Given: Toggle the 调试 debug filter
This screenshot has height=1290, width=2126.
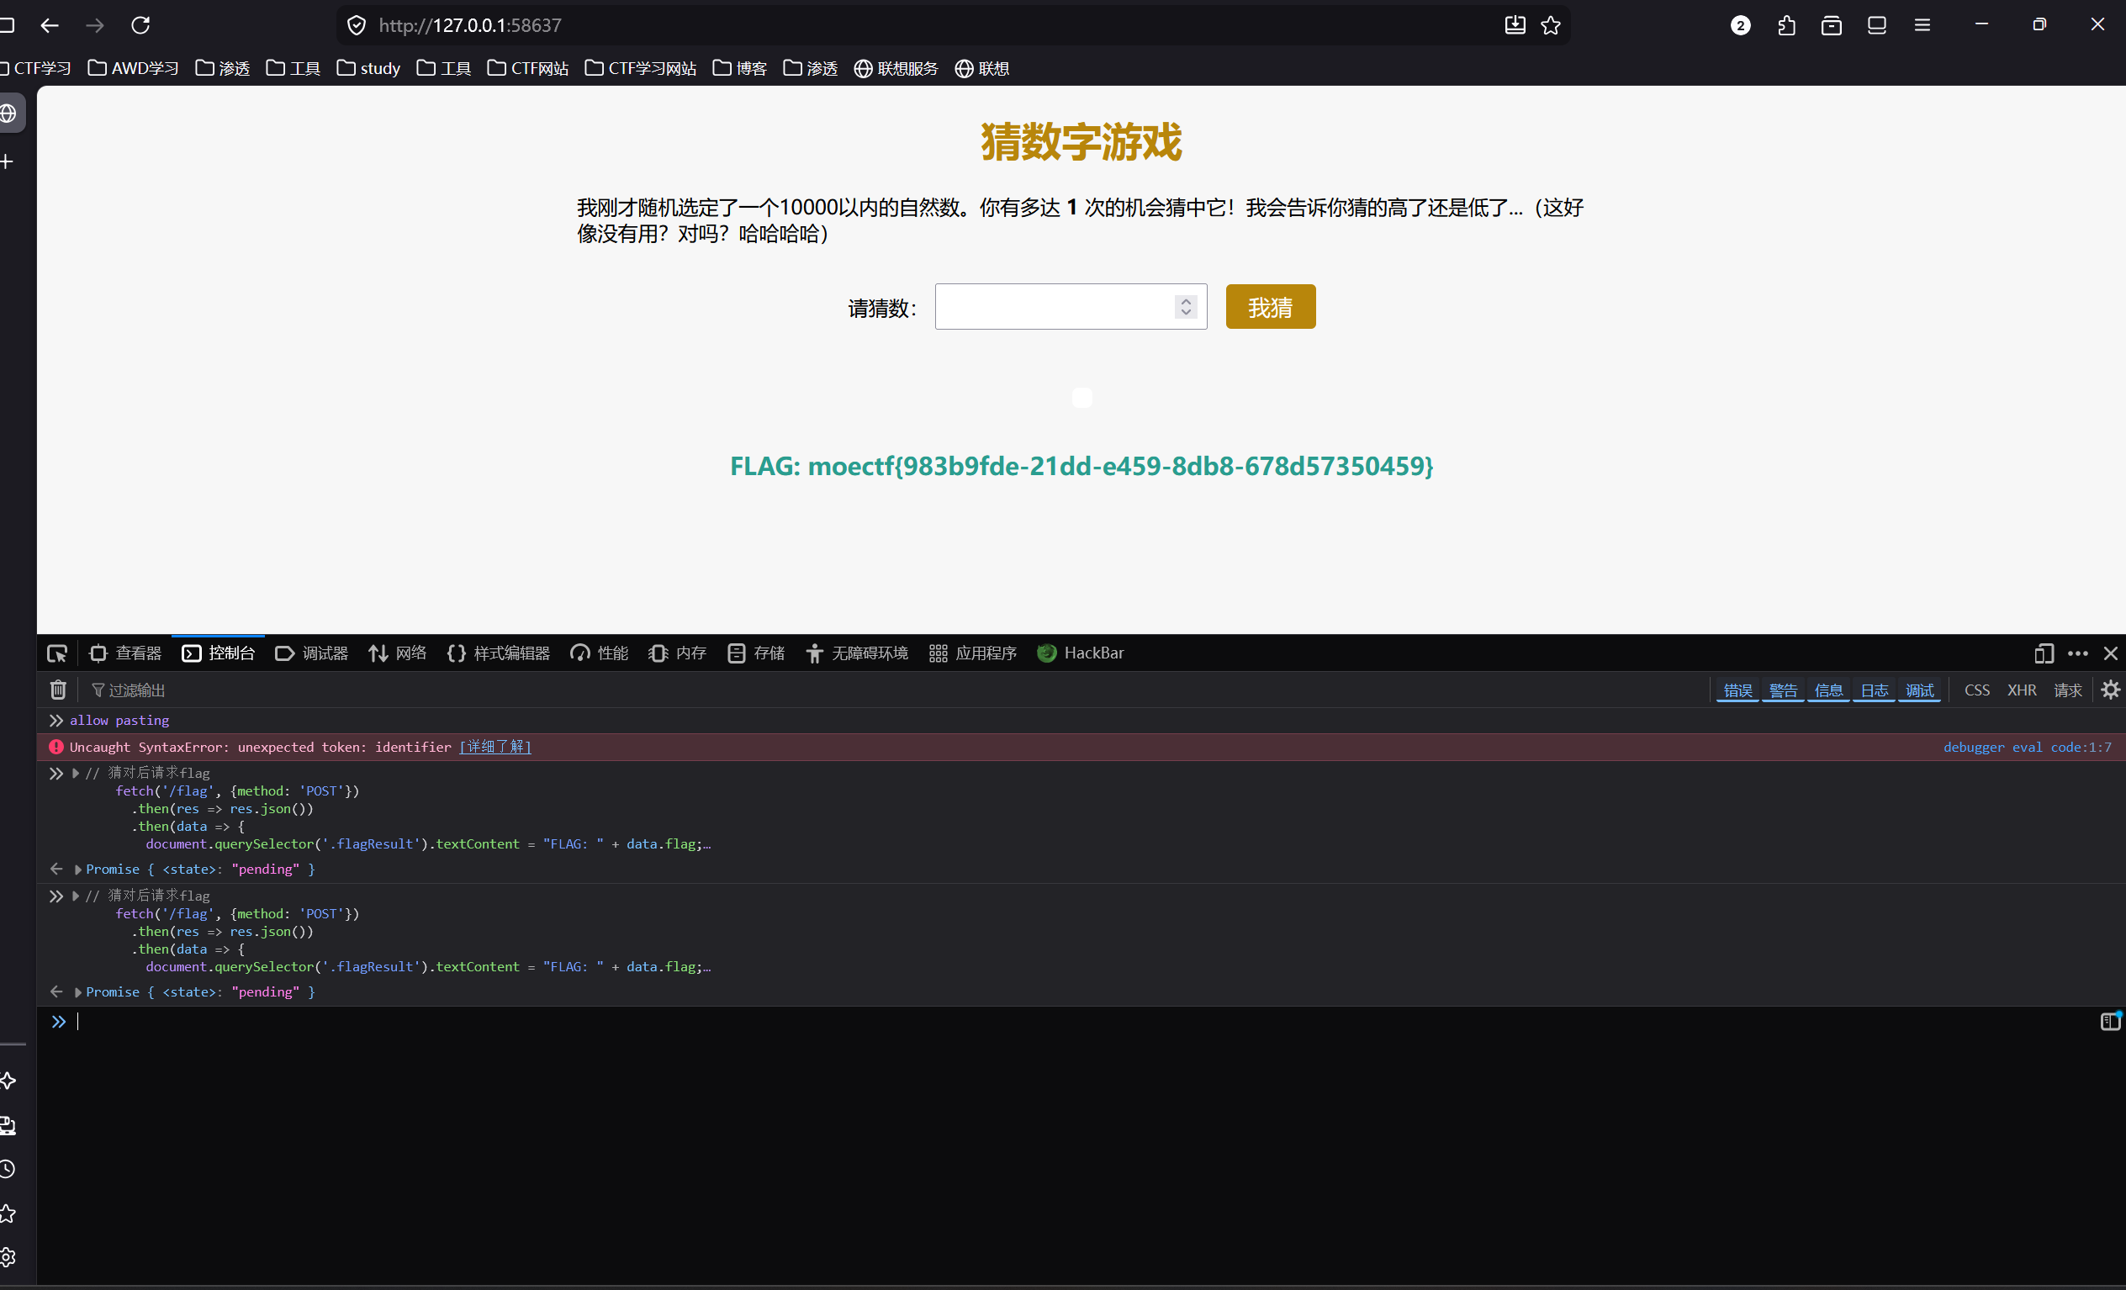Looking at the screenshot, I should (1920, 690).
